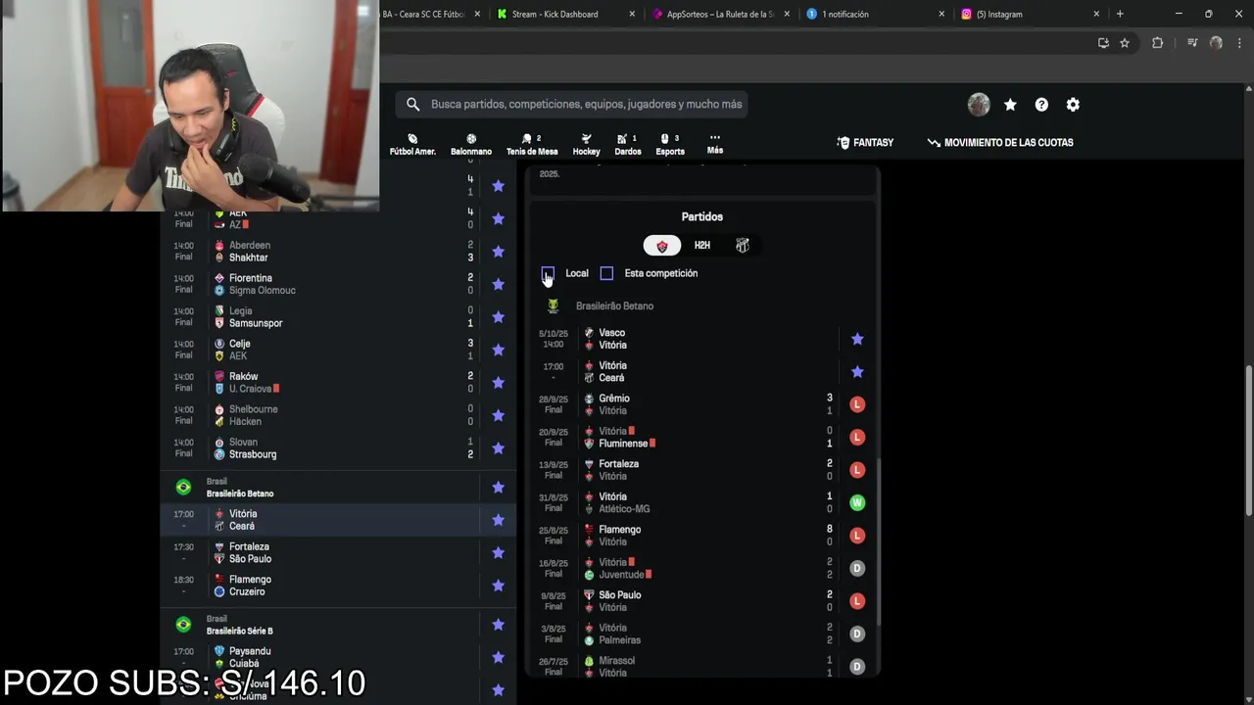
Task: Click the L badge for Flamengo–Vitória
Action: pyautogui.click(x=857, y=536)
